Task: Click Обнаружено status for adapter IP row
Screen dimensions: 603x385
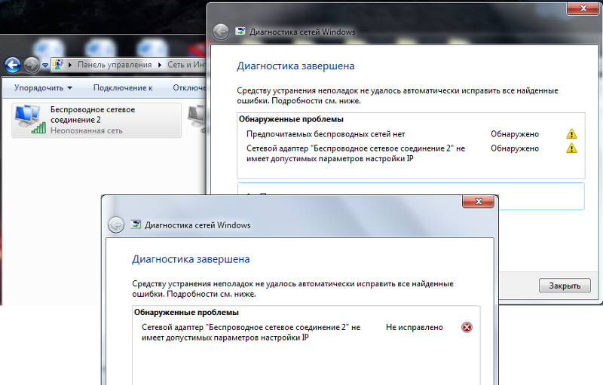Action: [515, 148]
